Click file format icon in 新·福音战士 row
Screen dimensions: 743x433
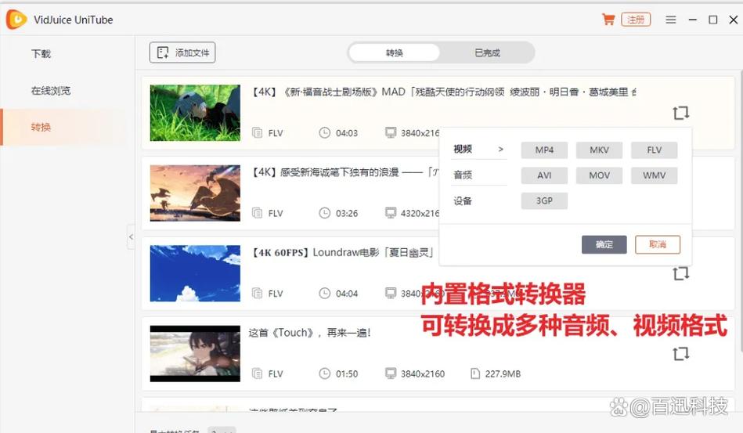pyautogui.click(x=258, y=132)
